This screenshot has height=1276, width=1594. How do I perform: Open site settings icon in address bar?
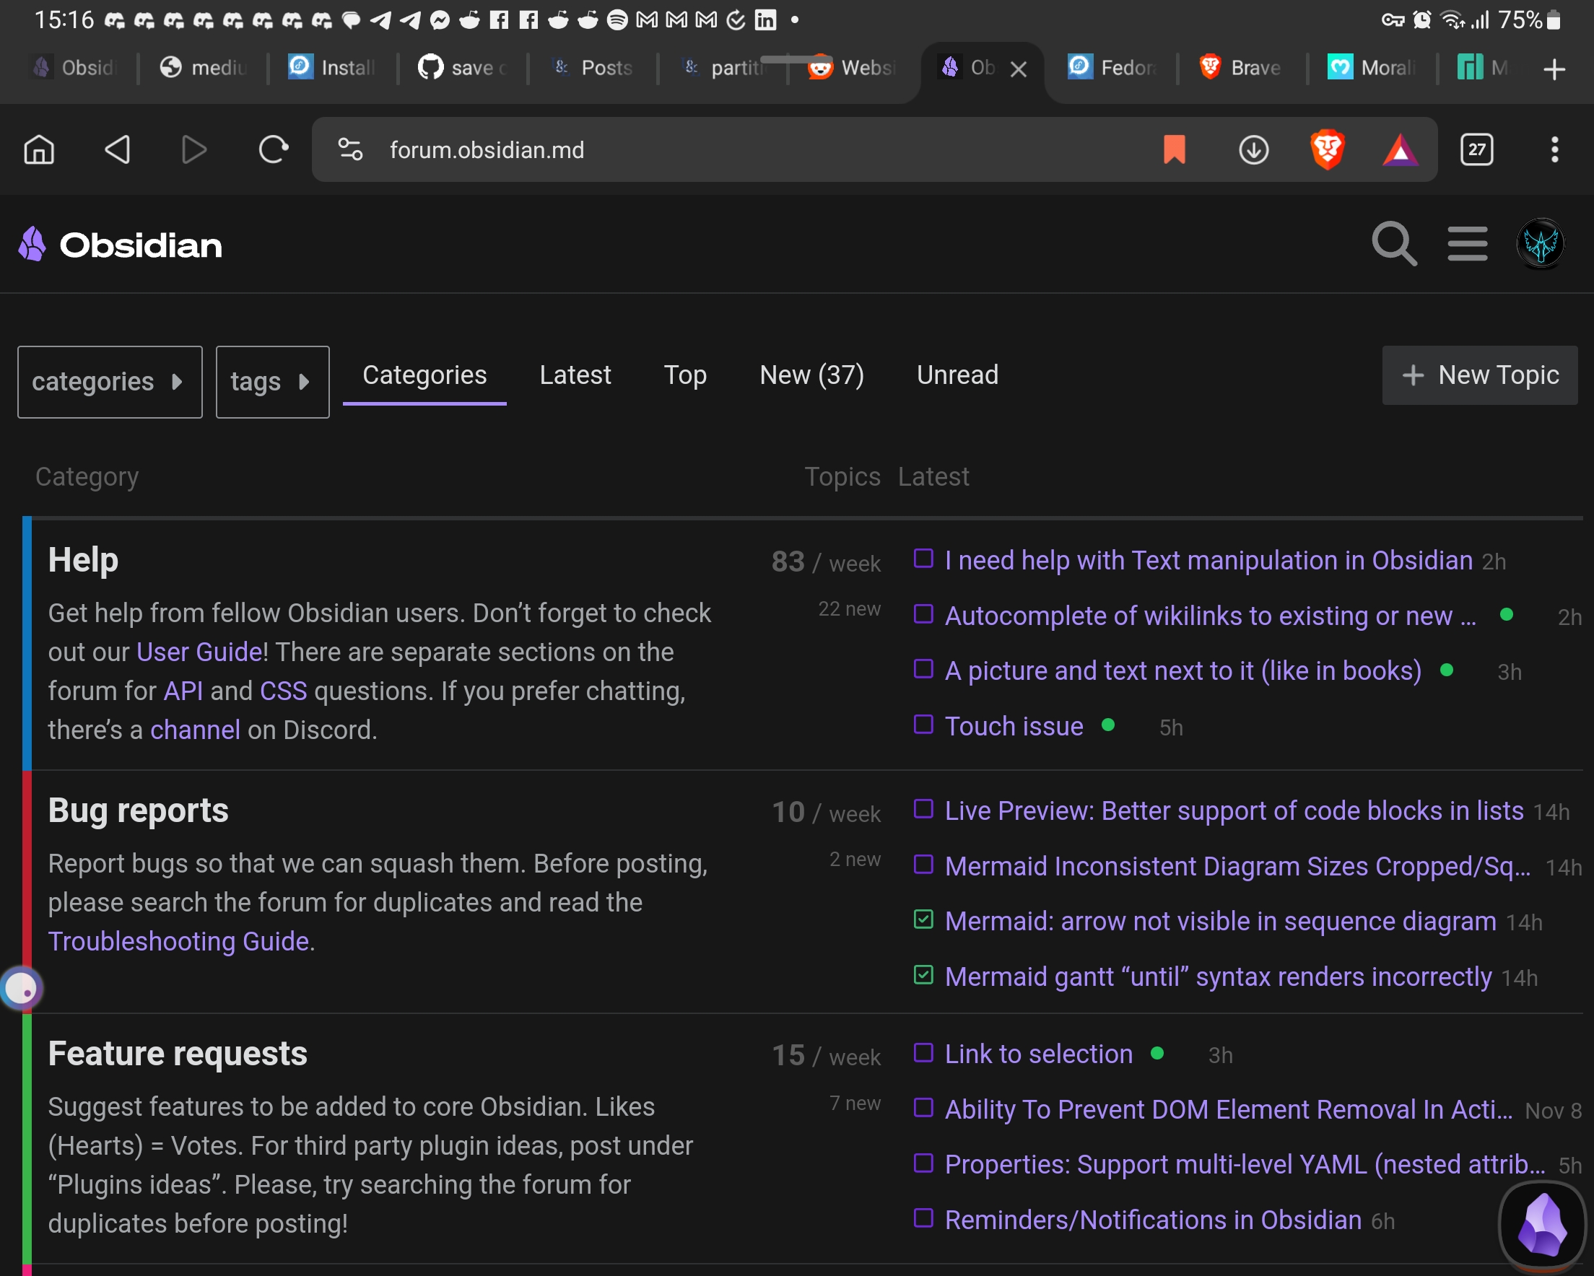(350, 149)
